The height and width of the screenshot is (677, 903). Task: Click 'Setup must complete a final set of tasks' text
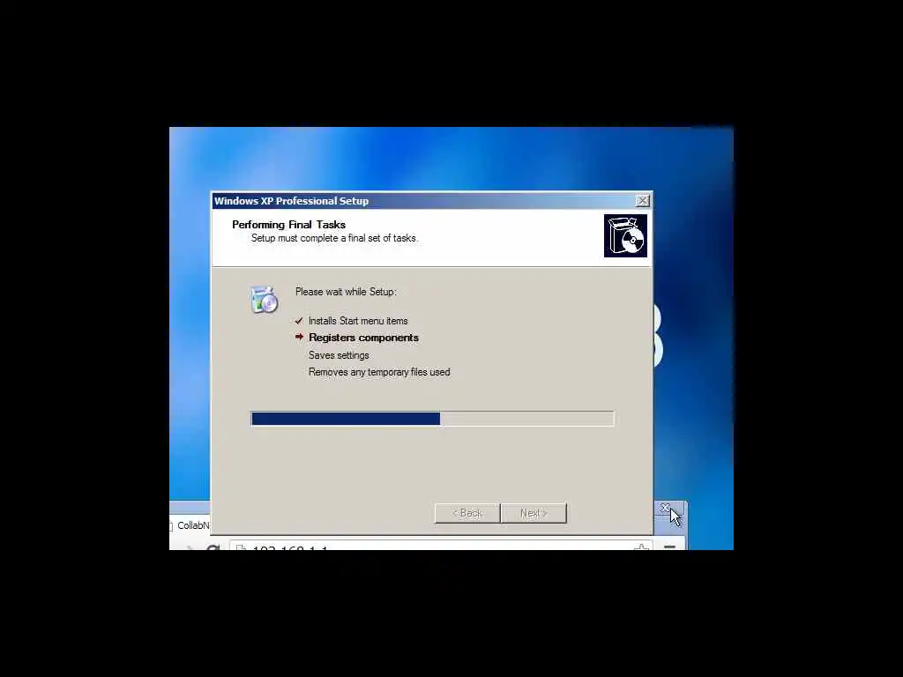pos(334,238)
